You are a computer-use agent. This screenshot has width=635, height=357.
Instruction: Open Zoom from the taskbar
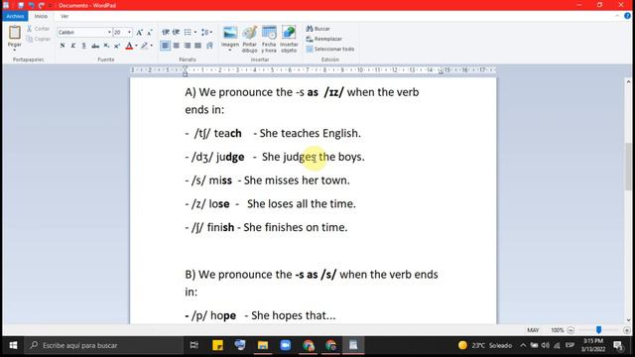[x=286, y=345]
